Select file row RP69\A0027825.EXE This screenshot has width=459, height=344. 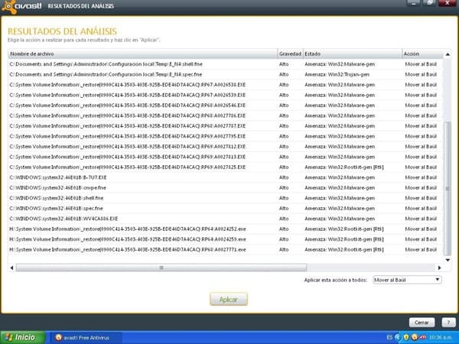click(226, 167)
